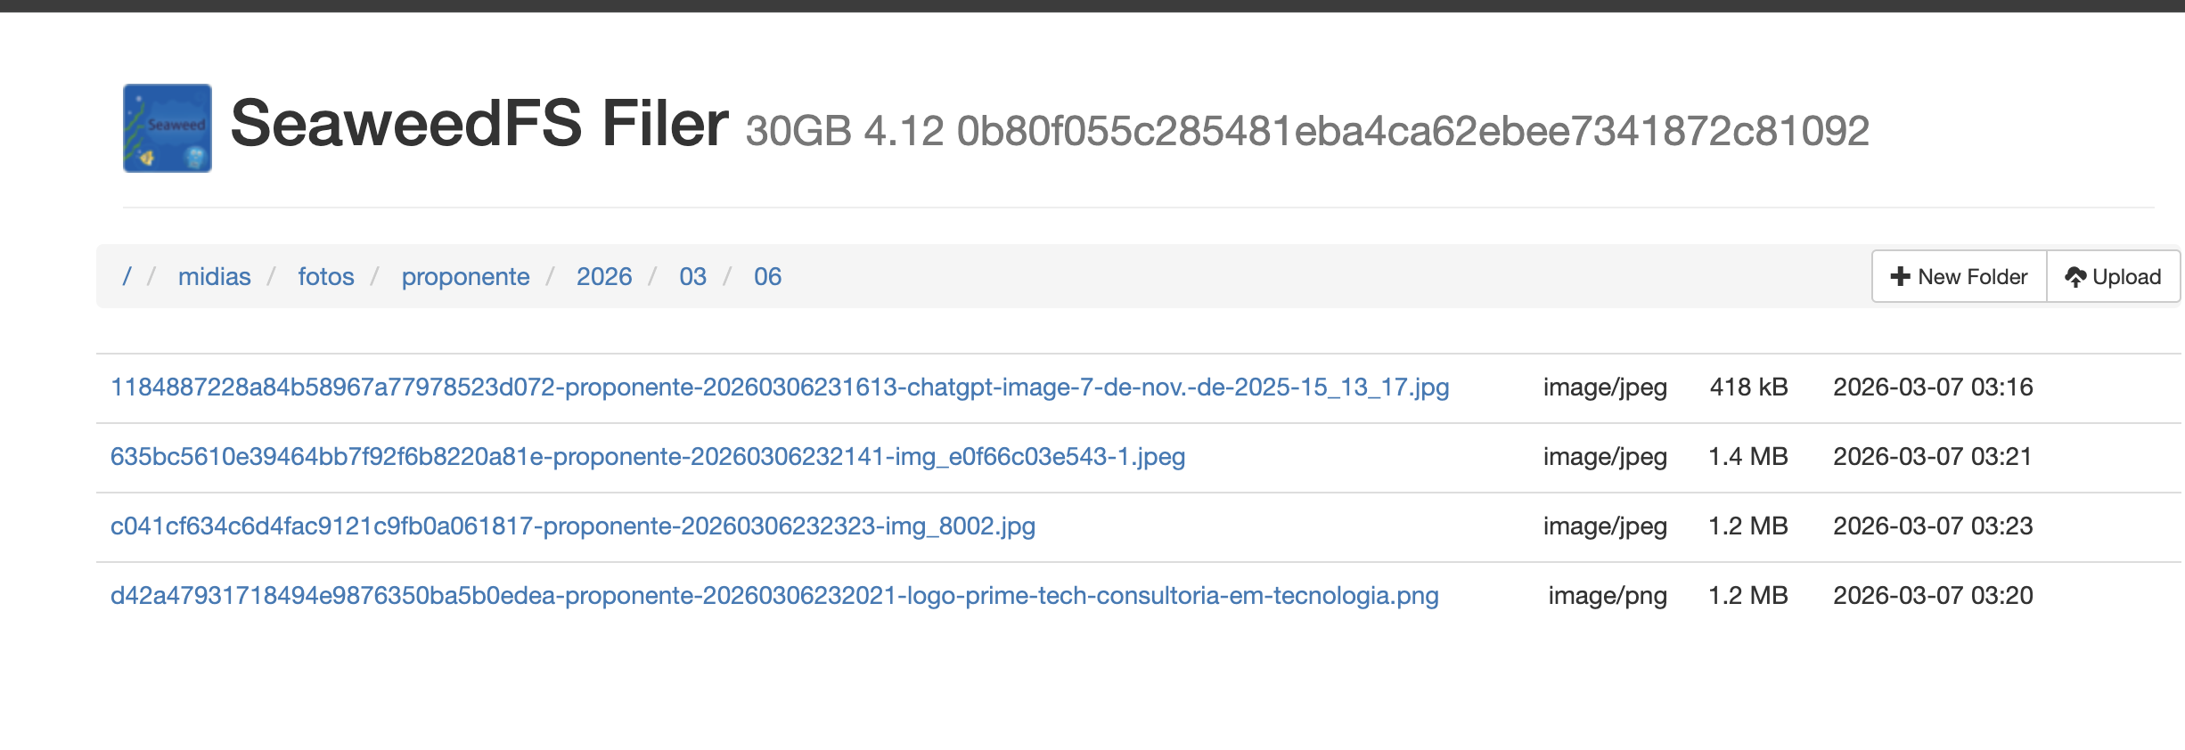This screenshot has width=2185, height=750.
Task: Open the 03 month breadcrumb
Action: coord(692,277)
